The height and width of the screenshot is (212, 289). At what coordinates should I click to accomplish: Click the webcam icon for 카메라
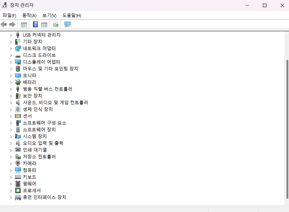(x=18, y=163)
